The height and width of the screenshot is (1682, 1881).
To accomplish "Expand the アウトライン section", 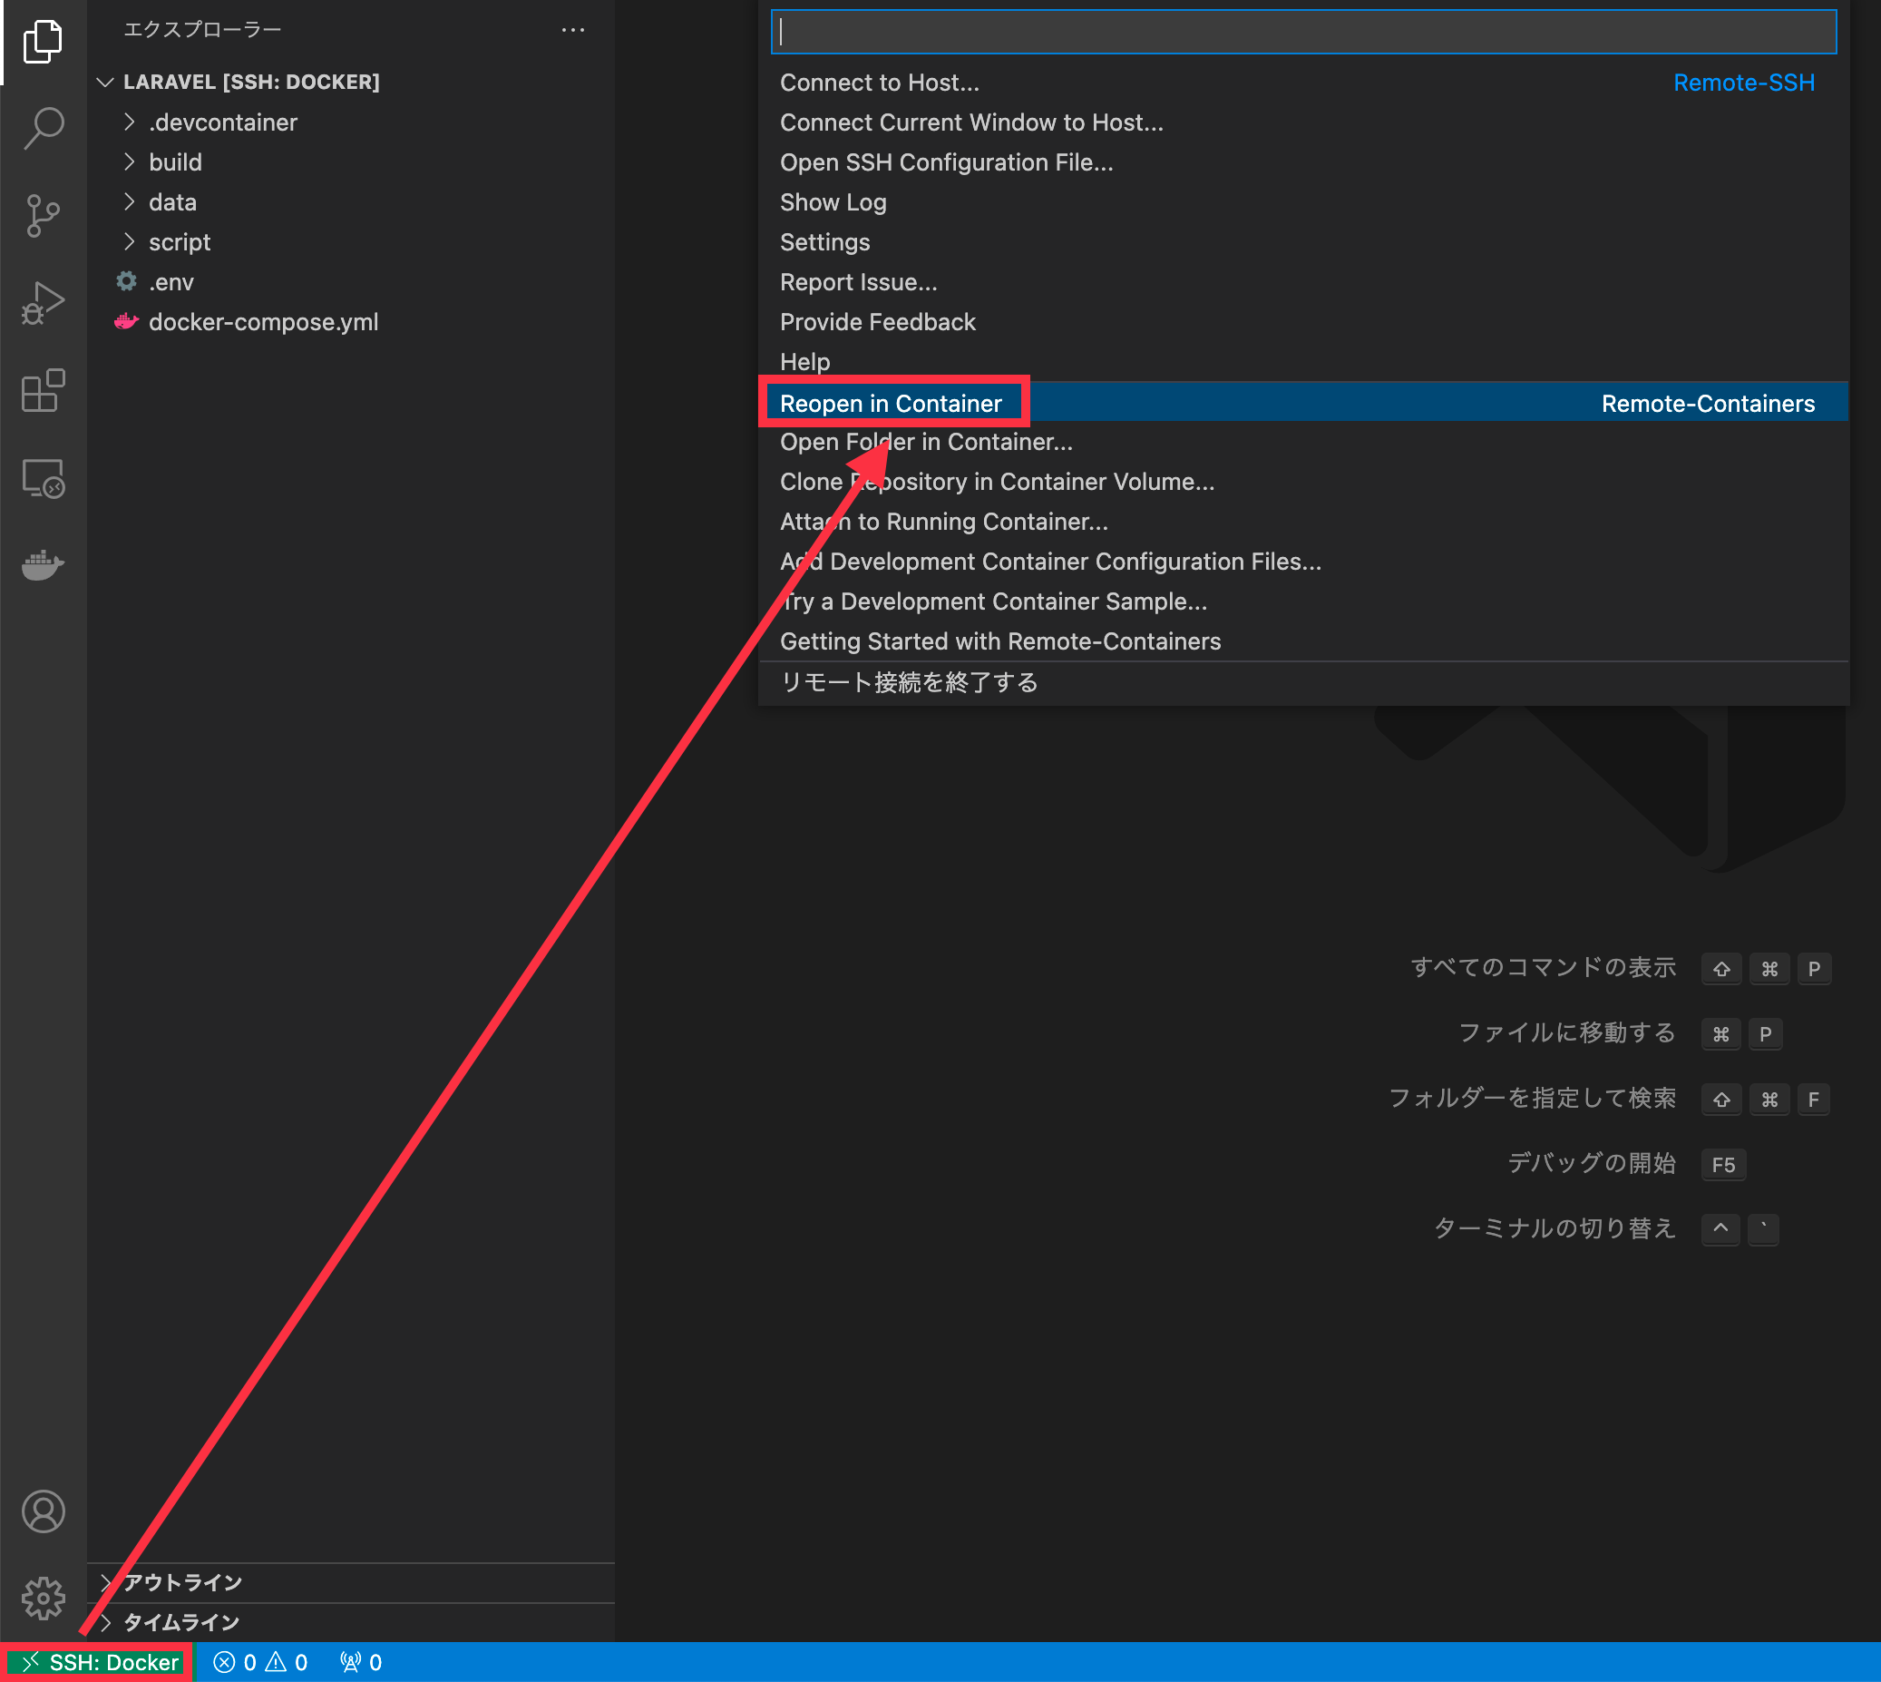I will (x=183, y=1582).
